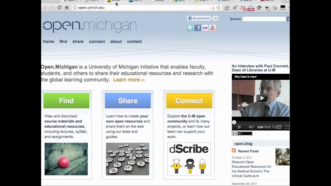This screenshot has width=331, height=186.
Task: Click the bug-shaped extension icon
Action: 235,8
